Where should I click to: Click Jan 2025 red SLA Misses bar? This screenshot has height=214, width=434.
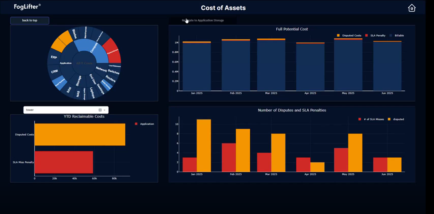tap(190, 165)
